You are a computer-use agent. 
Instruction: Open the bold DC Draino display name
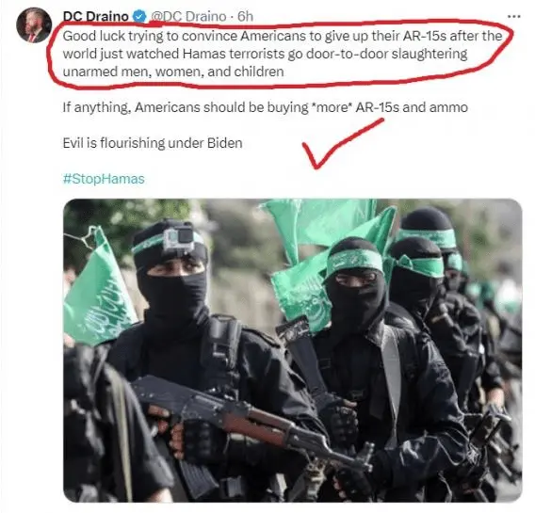(95, 16)
